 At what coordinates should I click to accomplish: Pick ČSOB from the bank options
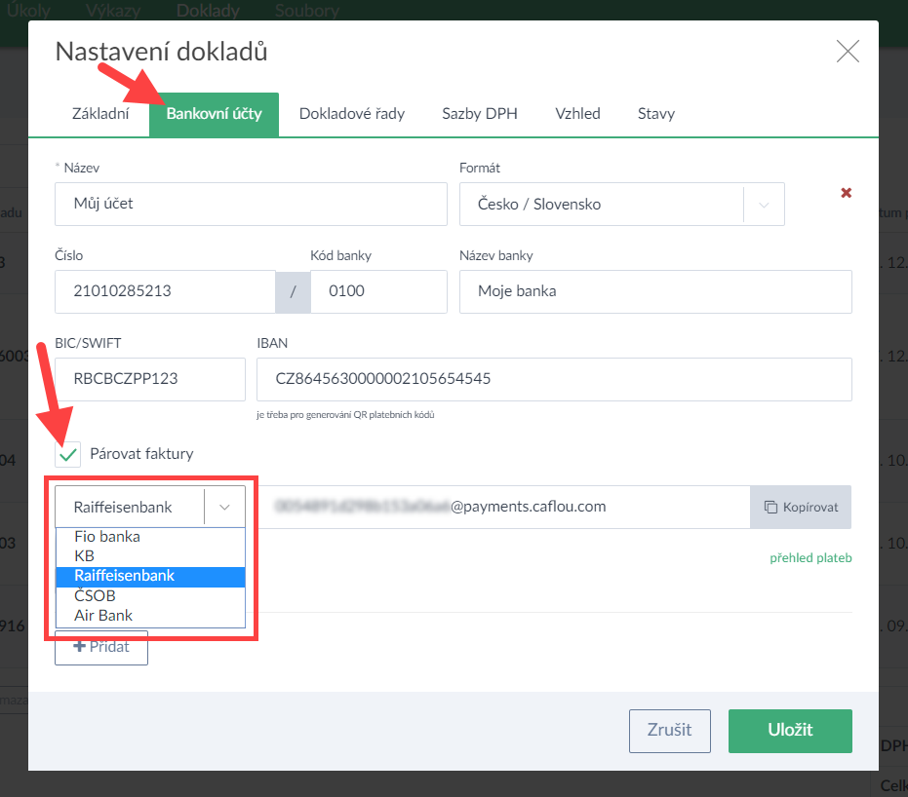[x=96, y=595]
